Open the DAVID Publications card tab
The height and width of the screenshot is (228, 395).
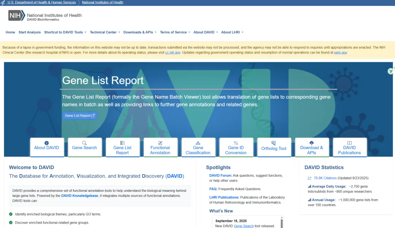click(350, 147)
